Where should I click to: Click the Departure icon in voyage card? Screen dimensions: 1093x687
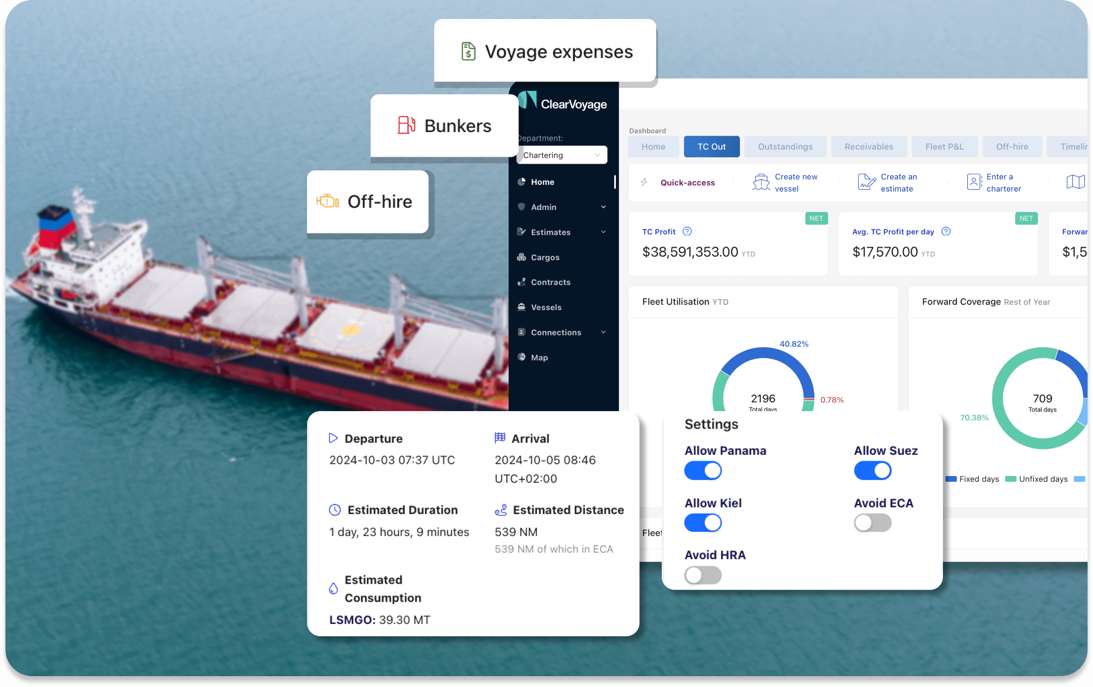[332, 438]
